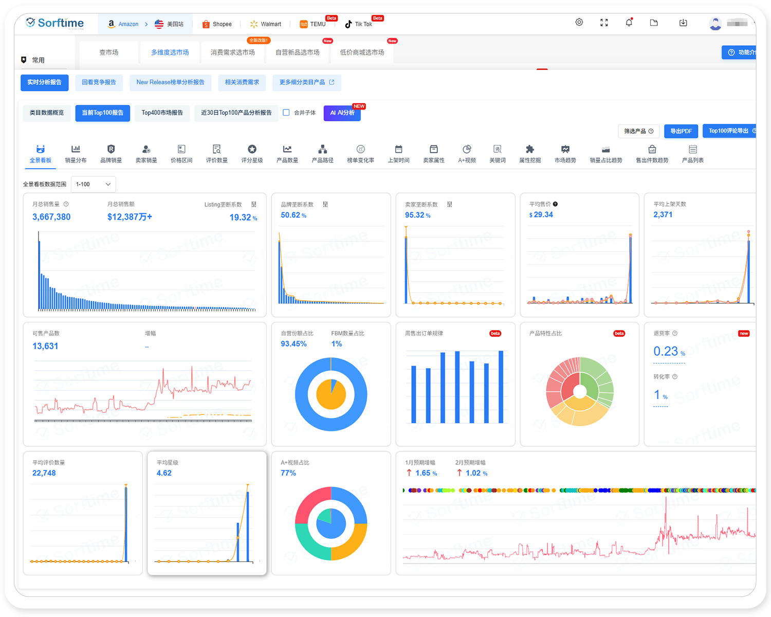
Task: Open the 产品路径 product path icon
Action: point(322,150)
